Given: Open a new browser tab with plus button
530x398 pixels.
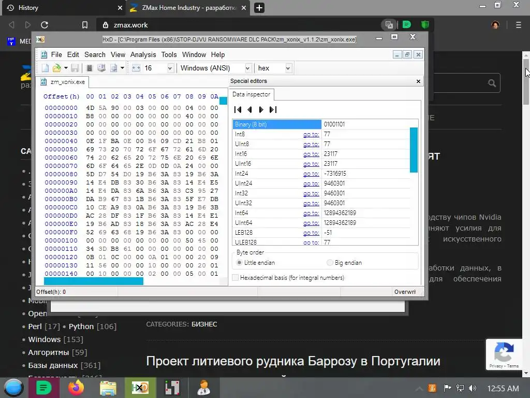Looking at the screenshot, I should [x=259, y=8].
